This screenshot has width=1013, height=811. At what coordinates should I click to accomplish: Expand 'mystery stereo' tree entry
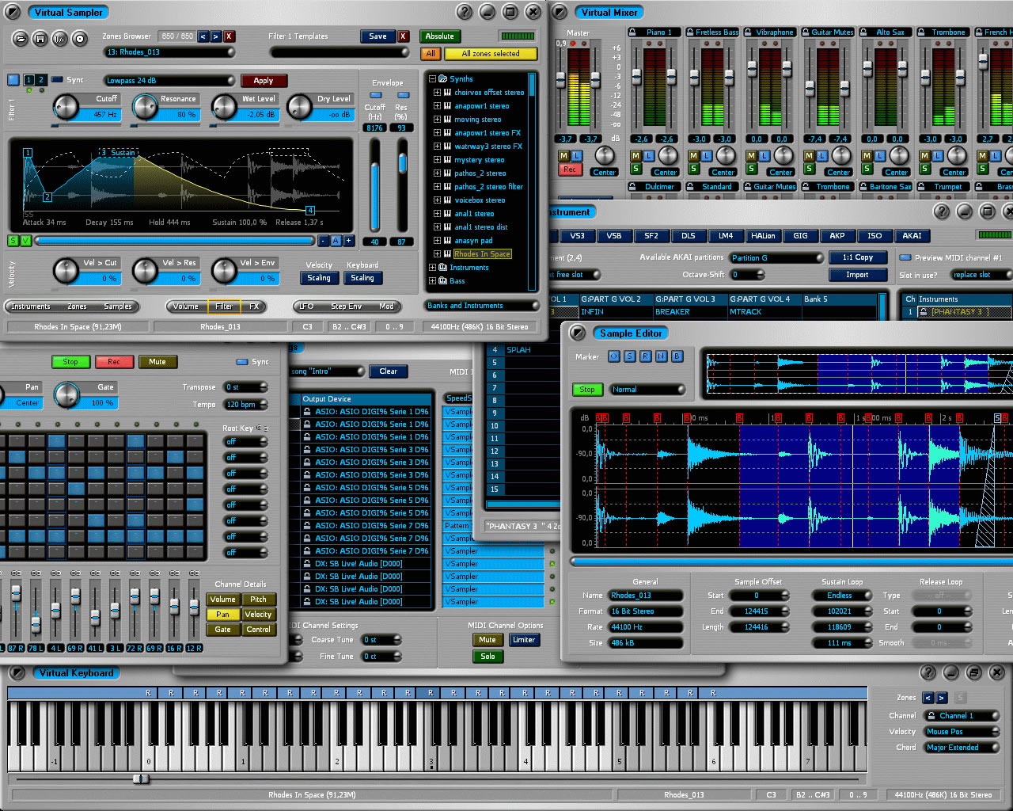tap(437, 160)
